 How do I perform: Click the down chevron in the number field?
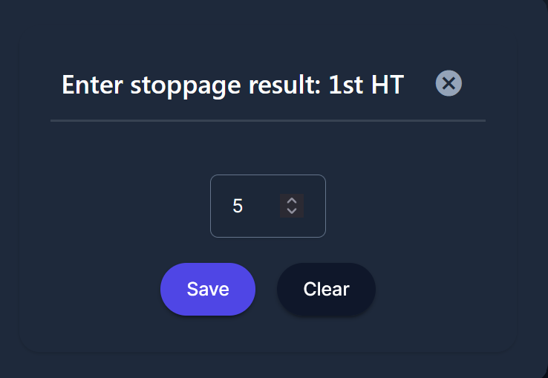pos(292,212)
